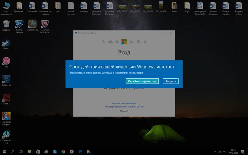The width and height of the screenshot is (248, 155).
Task: Switch input language via РУС indicator
Action: pos(224,152)
